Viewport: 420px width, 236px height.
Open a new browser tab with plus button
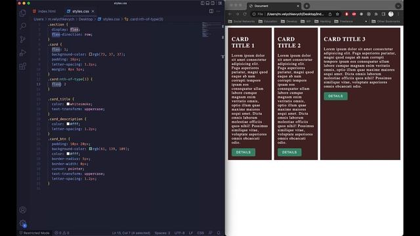(x=306, y=6)
